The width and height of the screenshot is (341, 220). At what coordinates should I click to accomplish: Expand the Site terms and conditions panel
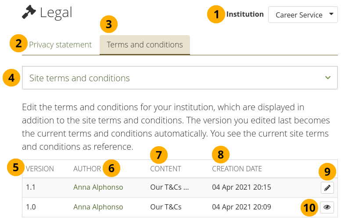pyautogui.click(x=179, y=78)
